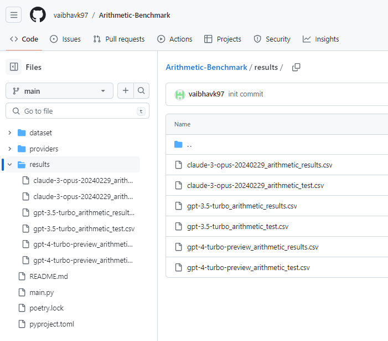Go to the Insights tab
Screen dimensions: 388x341
(x=320, y=39)
